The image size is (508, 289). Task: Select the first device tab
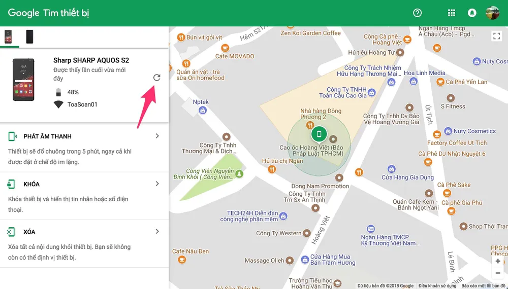9,37
